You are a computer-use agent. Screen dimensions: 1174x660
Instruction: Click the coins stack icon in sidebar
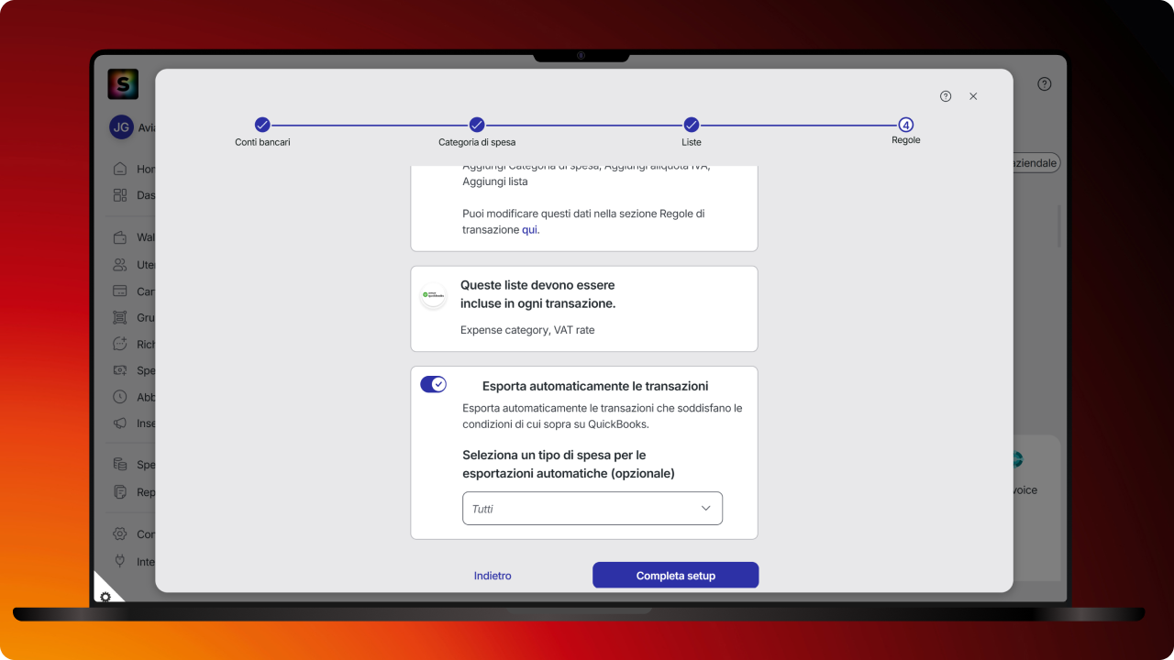click(119, 465)
